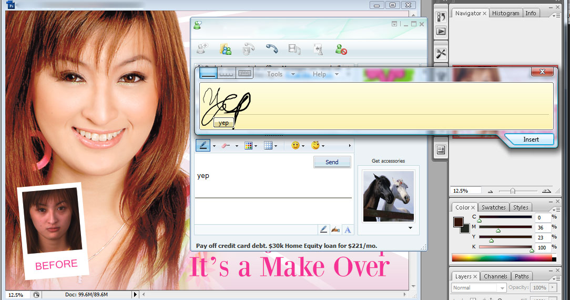570x300 pixels.
Task: Open font settings letter A icon
Action: 348,229
